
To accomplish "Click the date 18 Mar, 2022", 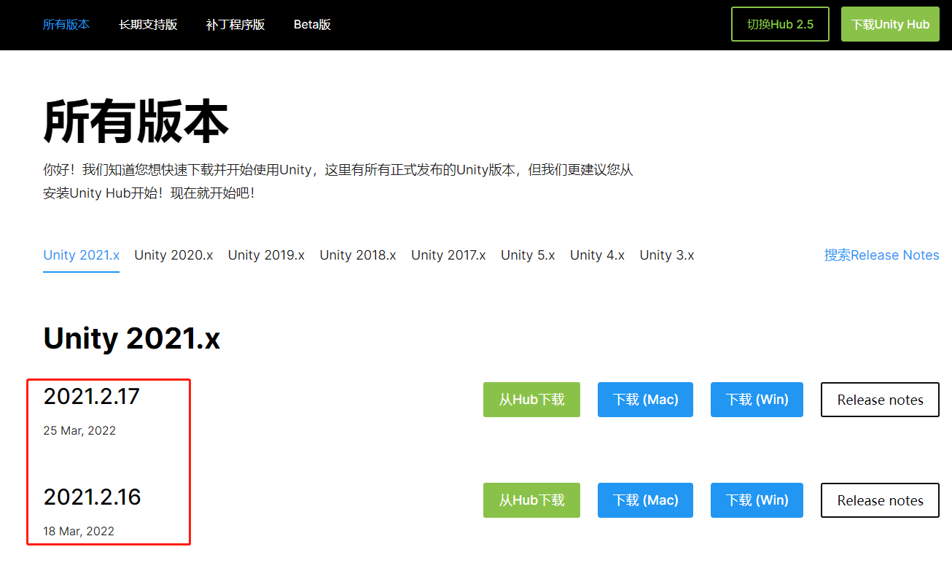I will 79,531.
